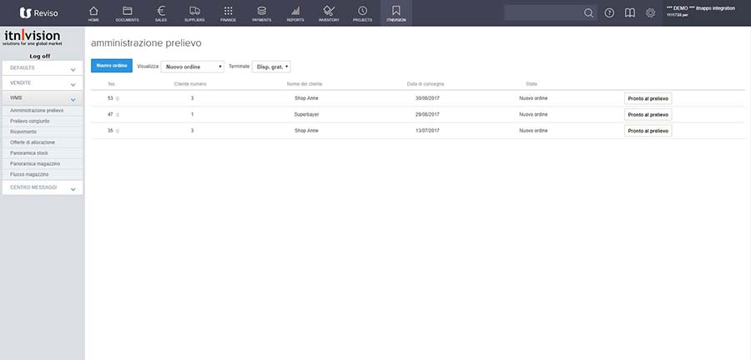This screenshot has width=751, height=360.
Task: Open the Projects clock icon
Action: coord(362,12)
